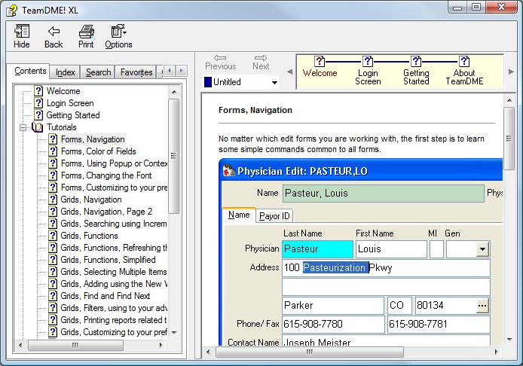Viewport: 523px width, 366px height.
Task: Click the fax field 615-908-7781
Action: pos(439,324)
